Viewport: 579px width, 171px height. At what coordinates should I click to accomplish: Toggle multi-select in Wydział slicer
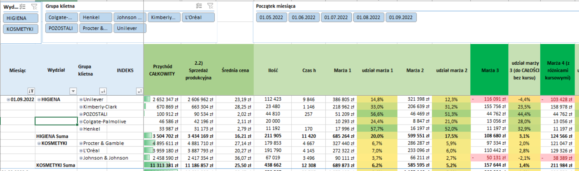(x=22, y=7)
